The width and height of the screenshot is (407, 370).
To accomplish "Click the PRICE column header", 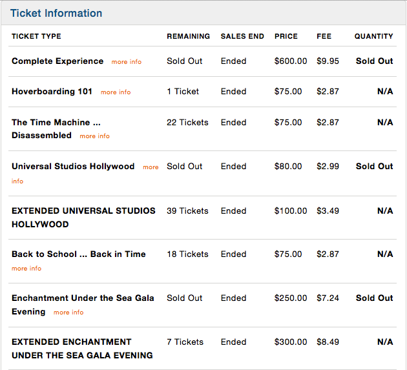I will 286,36.
